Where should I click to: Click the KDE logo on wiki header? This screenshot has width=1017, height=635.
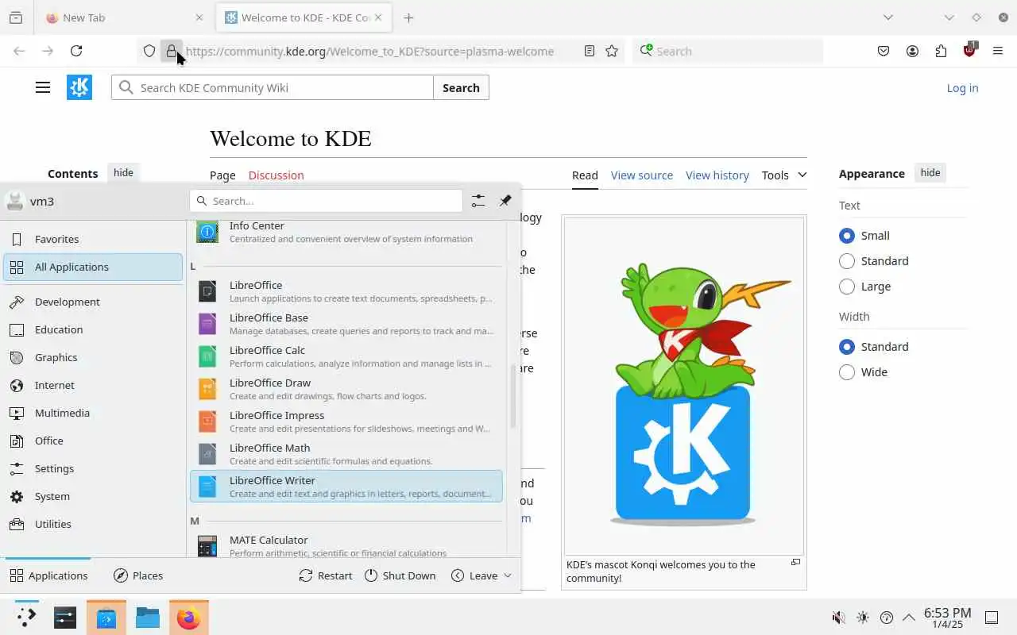click(79, 87)
